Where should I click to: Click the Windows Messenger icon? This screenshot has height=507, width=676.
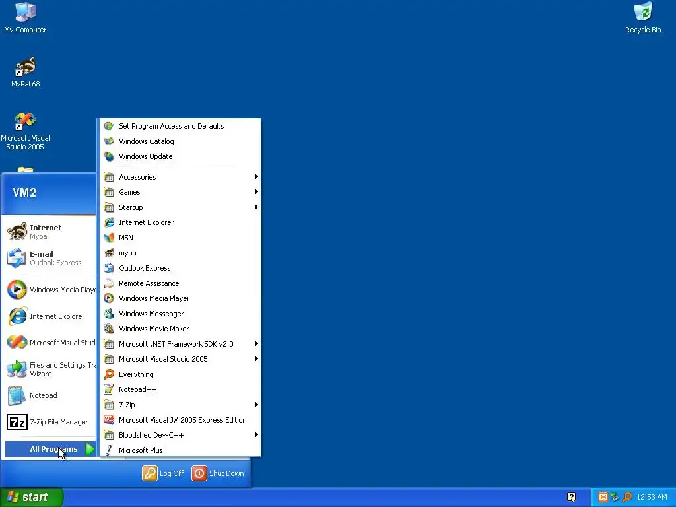click(109, 314)
